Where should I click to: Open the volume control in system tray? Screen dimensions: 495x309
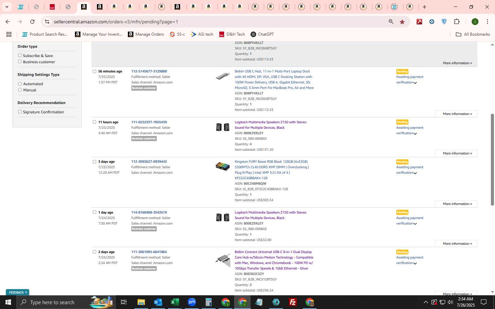point(450,302)
